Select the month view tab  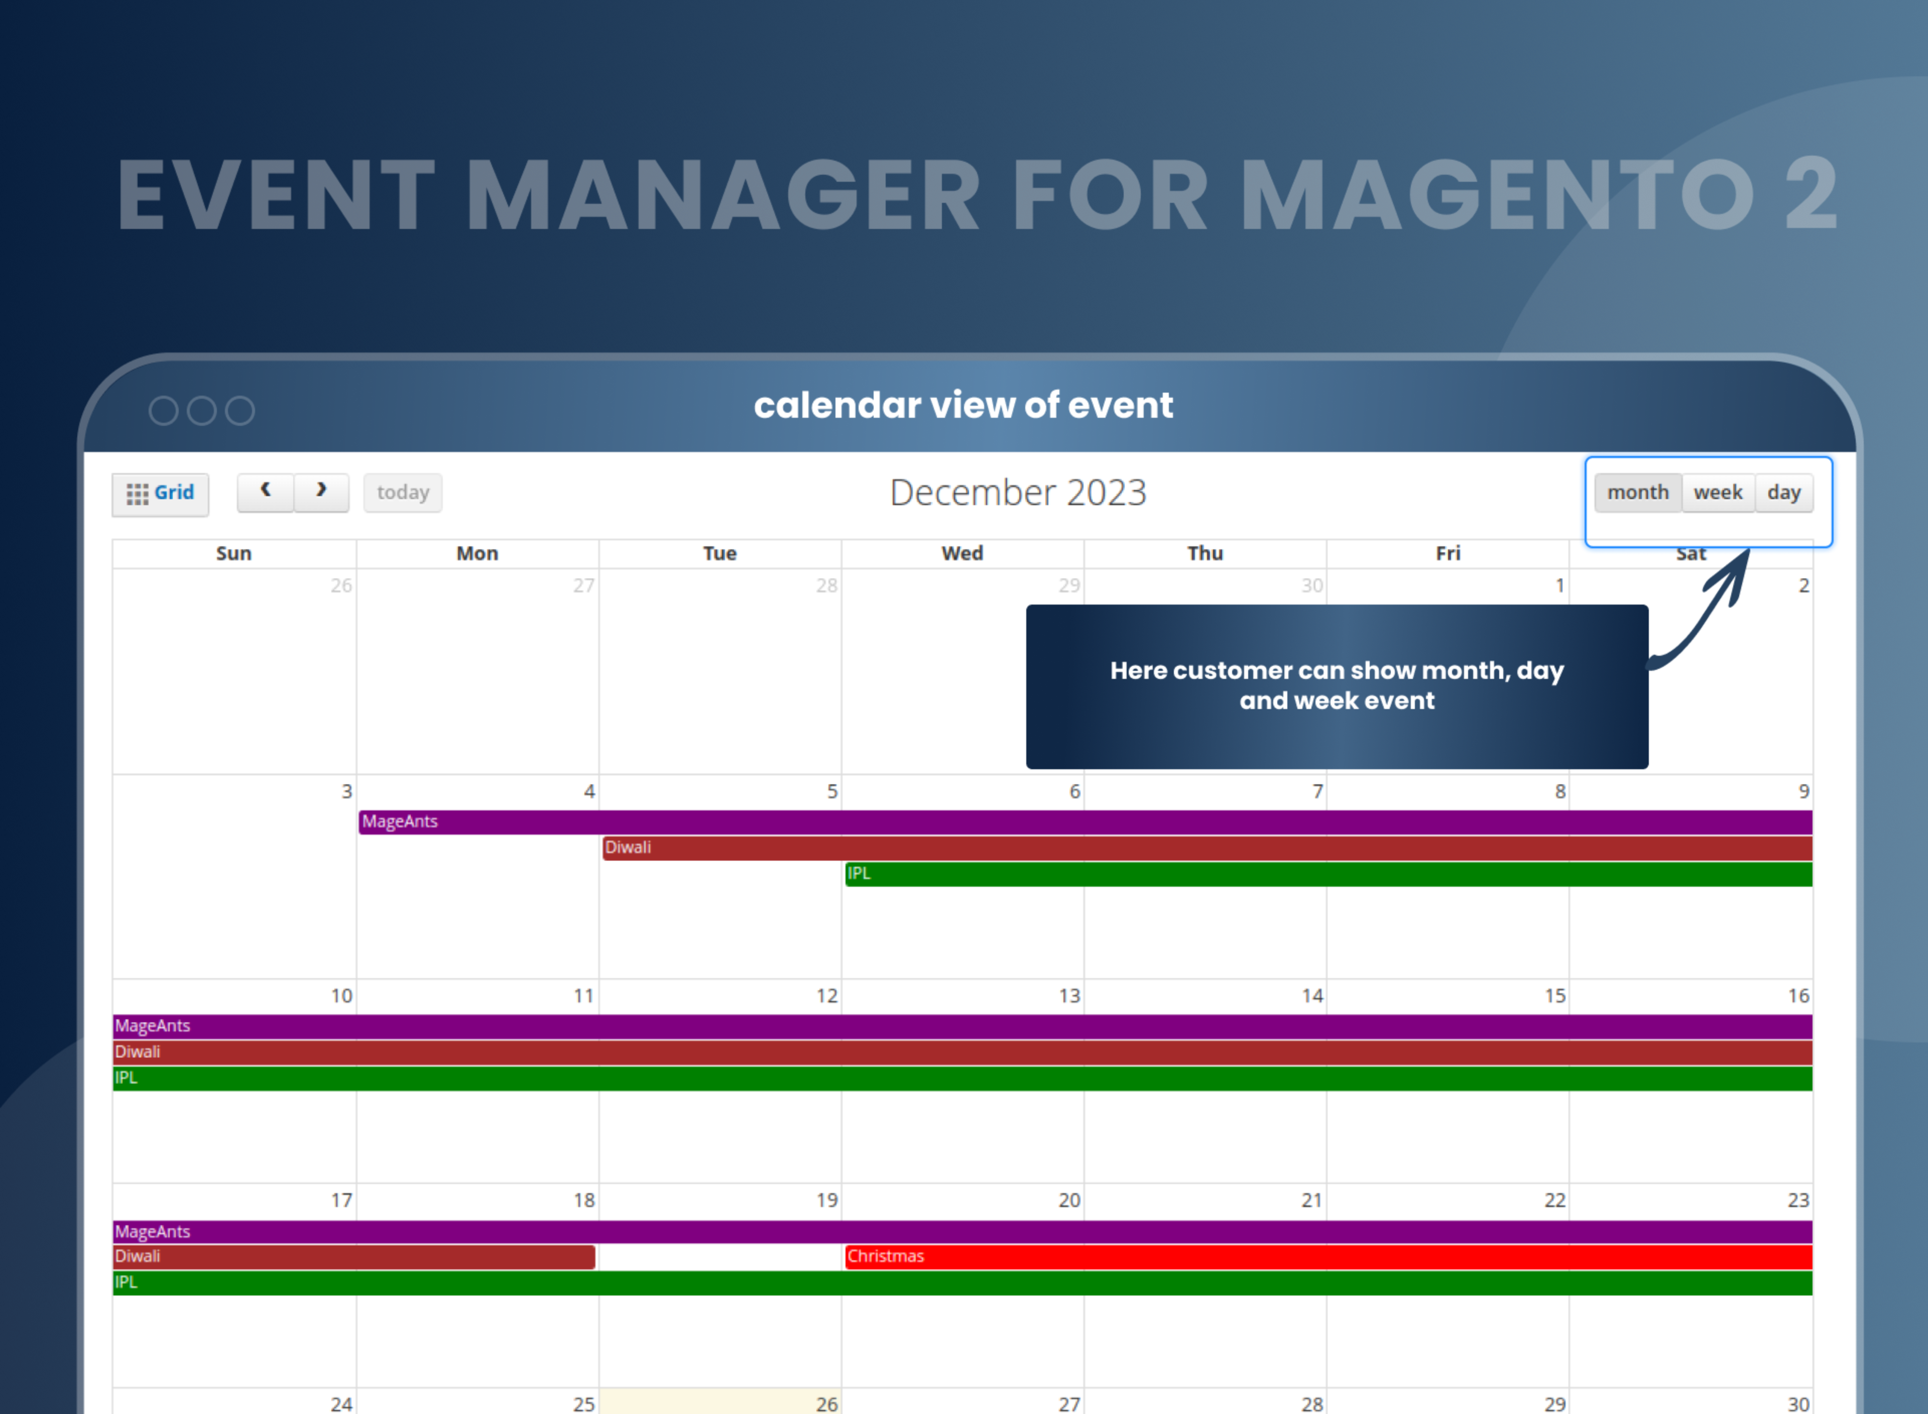point(1638,493)
